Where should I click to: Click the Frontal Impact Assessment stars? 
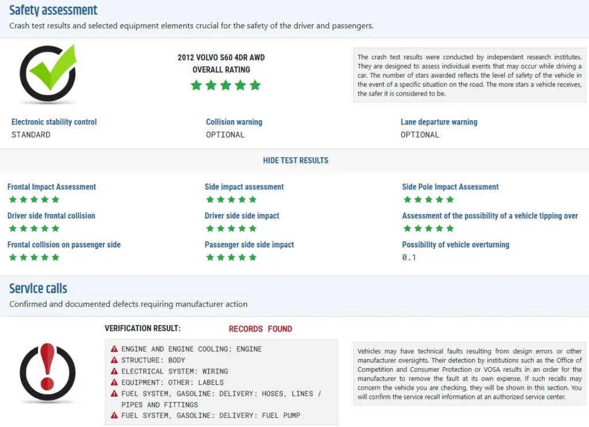pos(34,200)
